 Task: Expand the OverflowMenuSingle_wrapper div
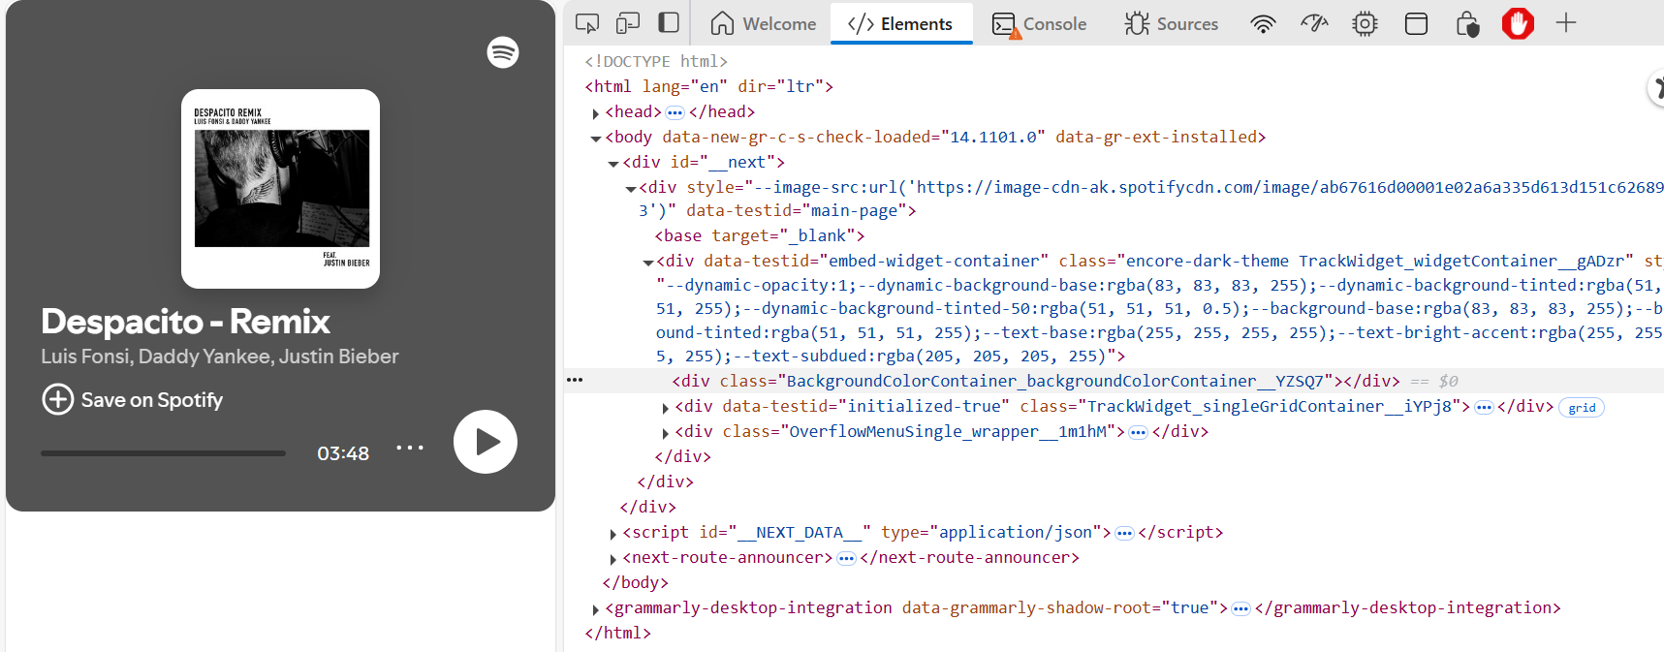(665, 433)
